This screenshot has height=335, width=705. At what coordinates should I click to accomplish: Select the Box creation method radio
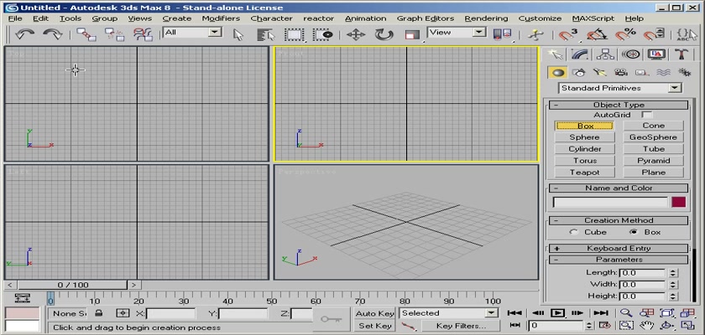click(634, 232)
